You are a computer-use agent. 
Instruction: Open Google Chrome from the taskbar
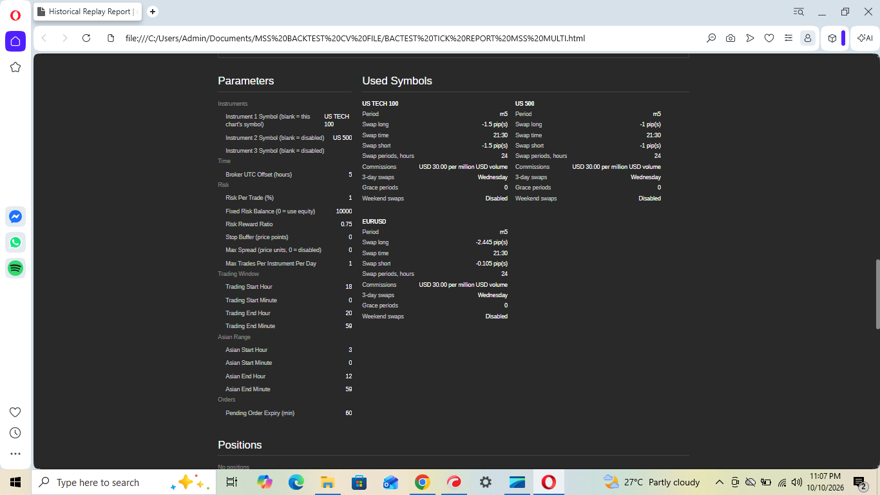[x=422, y=482]
